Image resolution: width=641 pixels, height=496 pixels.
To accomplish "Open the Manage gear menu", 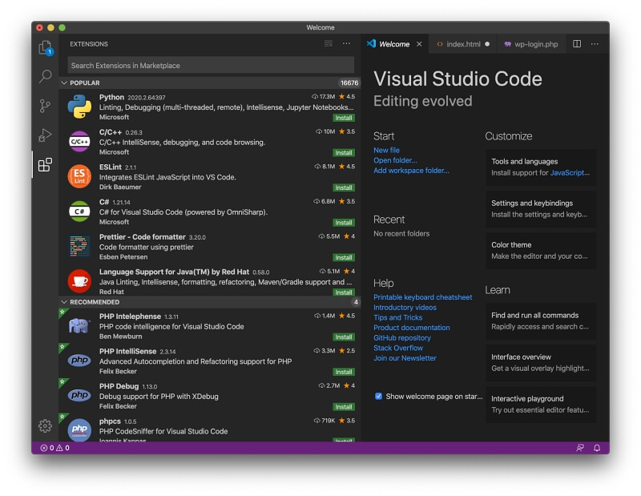I will (x=45, y=425).
